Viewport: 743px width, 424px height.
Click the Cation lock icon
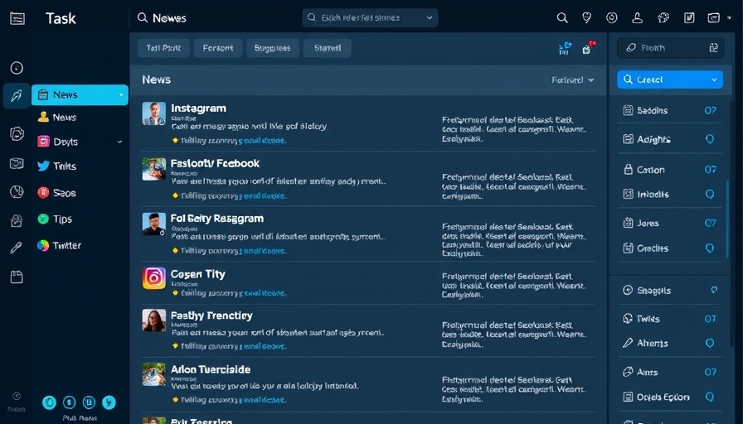tap(628, 170)
